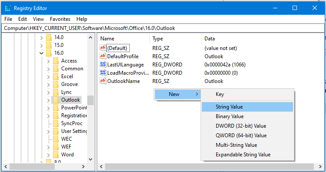Click the 0x0000042a (1066) data cell
326x172 pixels.
click(225, 65)
